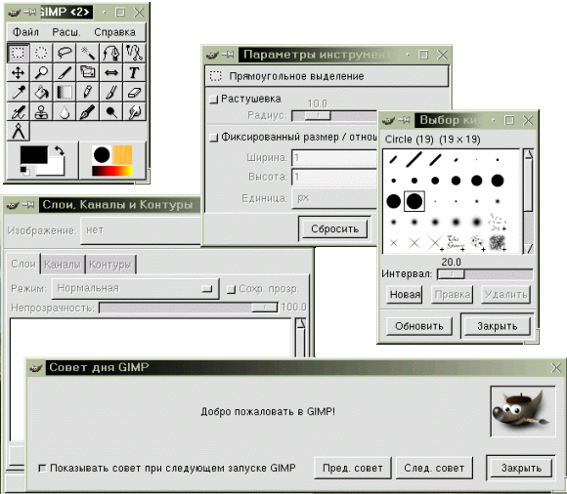Click the Высота input field
The image size is (567, 494).
coord(334,177)
